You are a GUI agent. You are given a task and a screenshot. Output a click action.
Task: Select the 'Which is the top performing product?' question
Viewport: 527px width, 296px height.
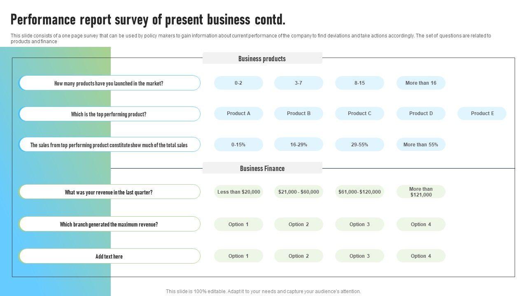110,114
